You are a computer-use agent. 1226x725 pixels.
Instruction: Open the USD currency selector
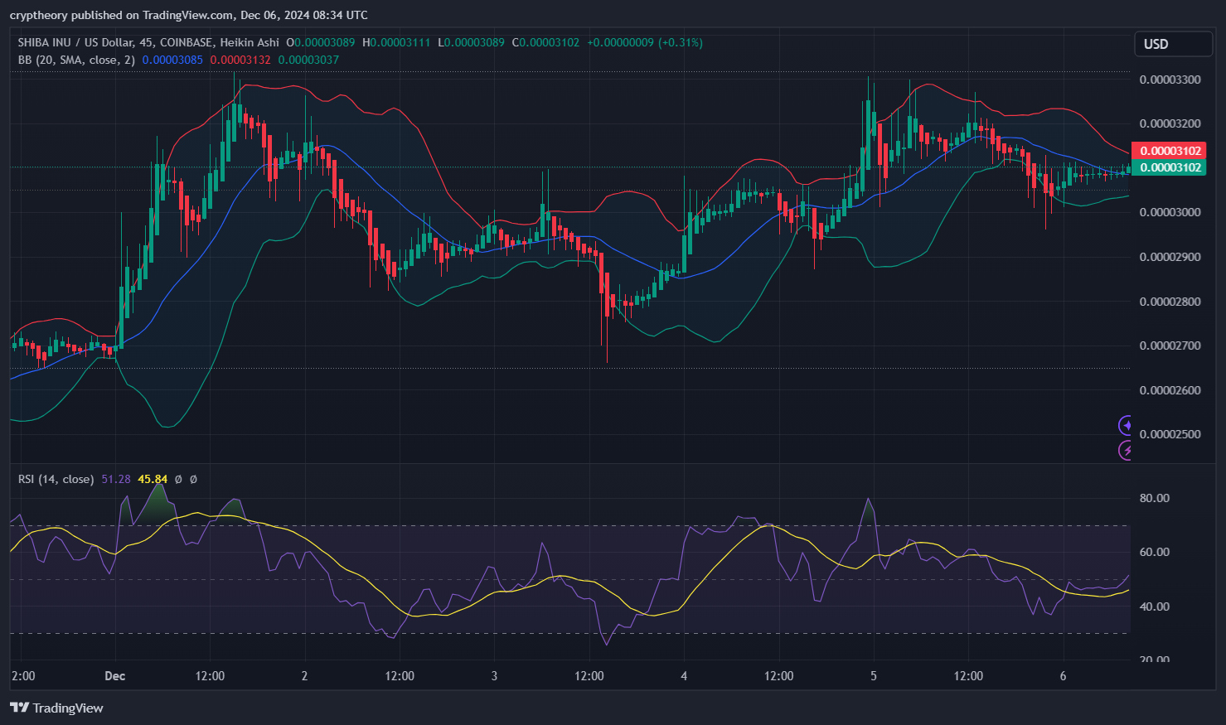coord(1173,44)
